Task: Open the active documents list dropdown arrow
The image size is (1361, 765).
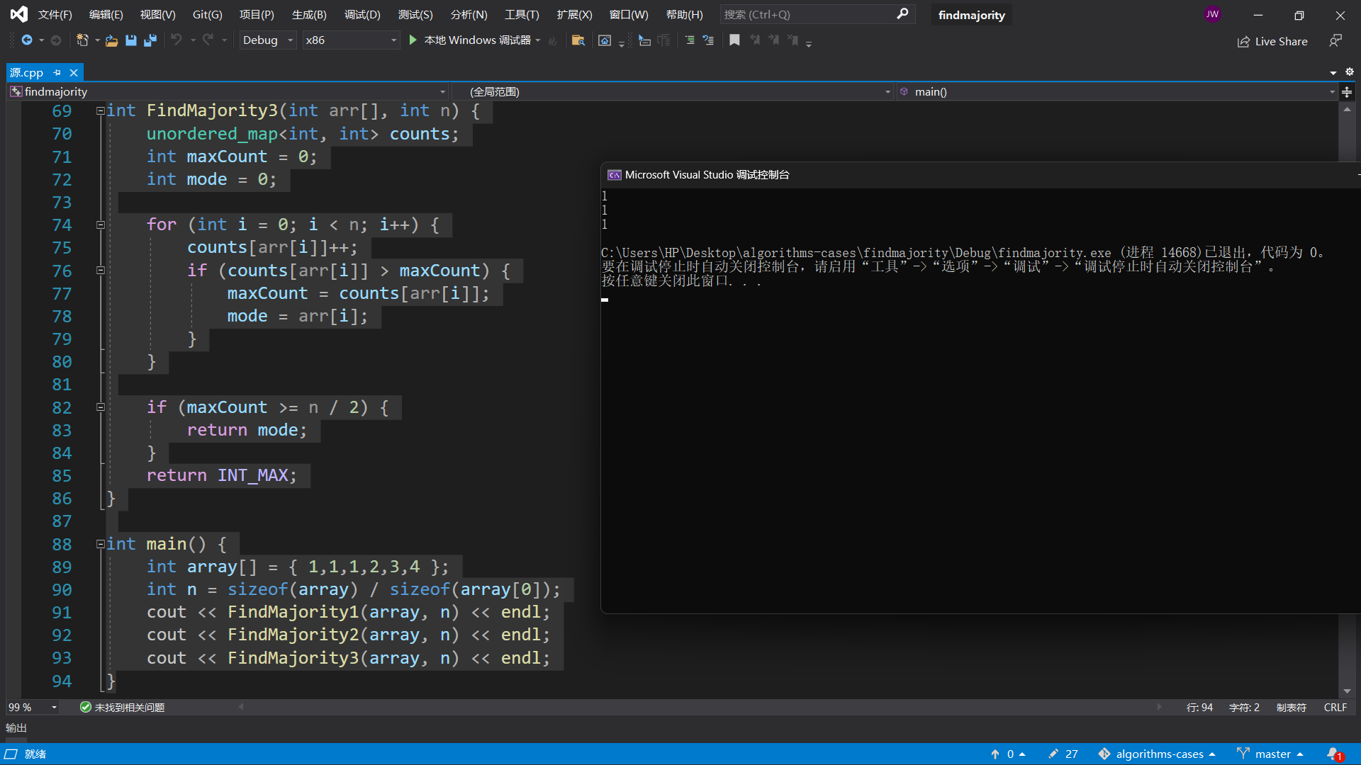Action: pos(1333,72)
